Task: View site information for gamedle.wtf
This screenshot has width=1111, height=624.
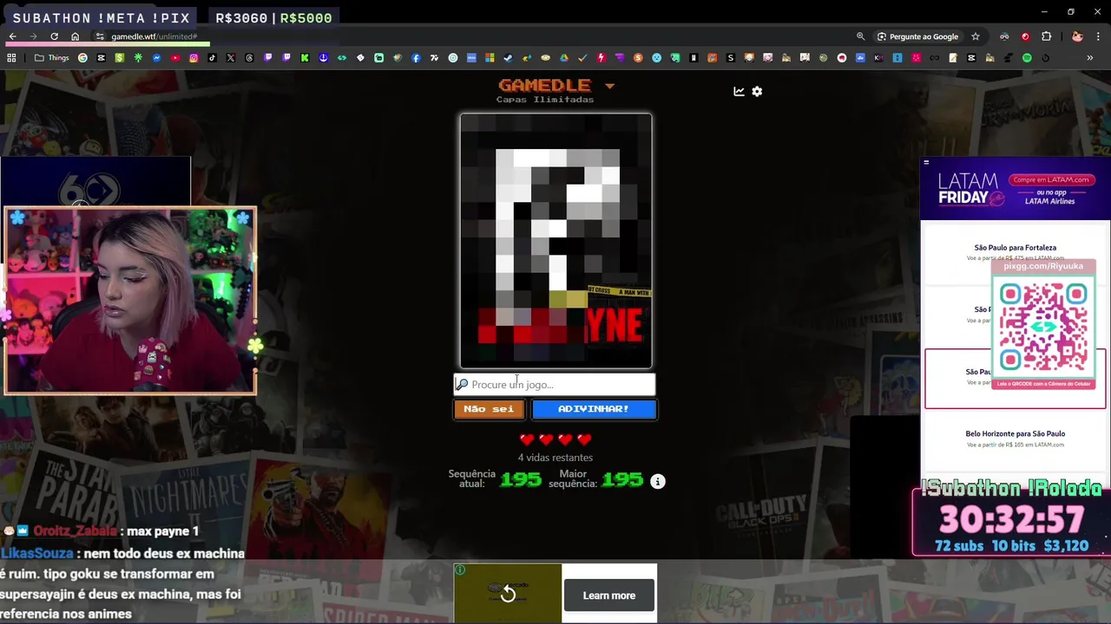Action: tap(100, 36)
